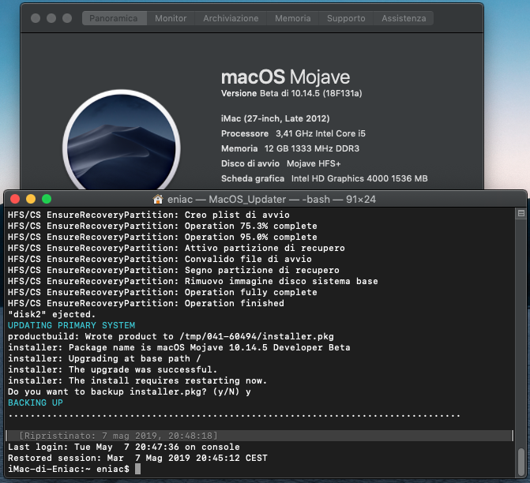Click 'productbuild: Wrote product to' line
This screenshot has height=483, width=530.
click(x=171, y=336)
